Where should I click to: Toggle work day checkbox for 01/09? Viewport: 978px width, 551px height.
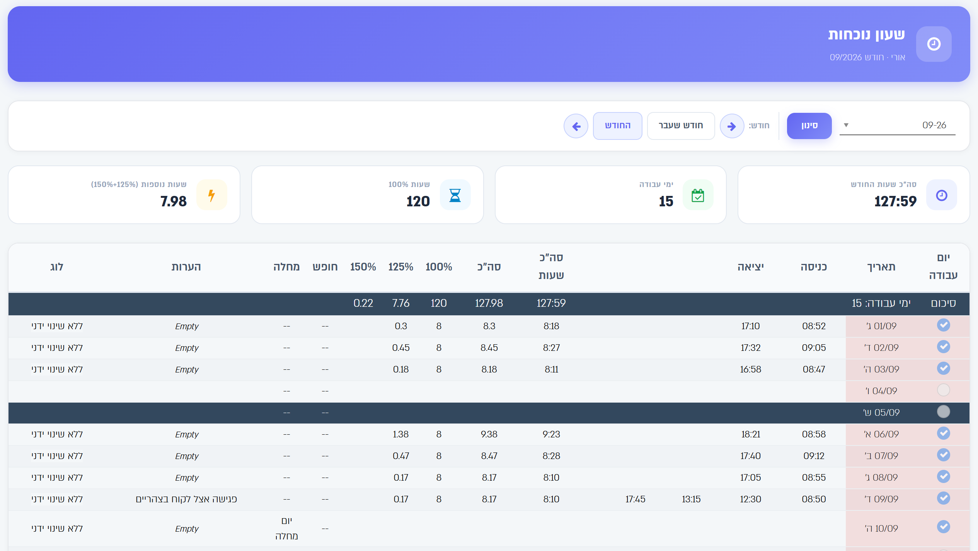pos(944,325)
